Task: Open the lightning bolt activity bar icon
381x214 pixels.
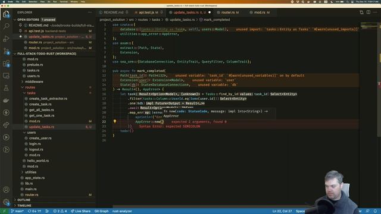Action: 6,112
